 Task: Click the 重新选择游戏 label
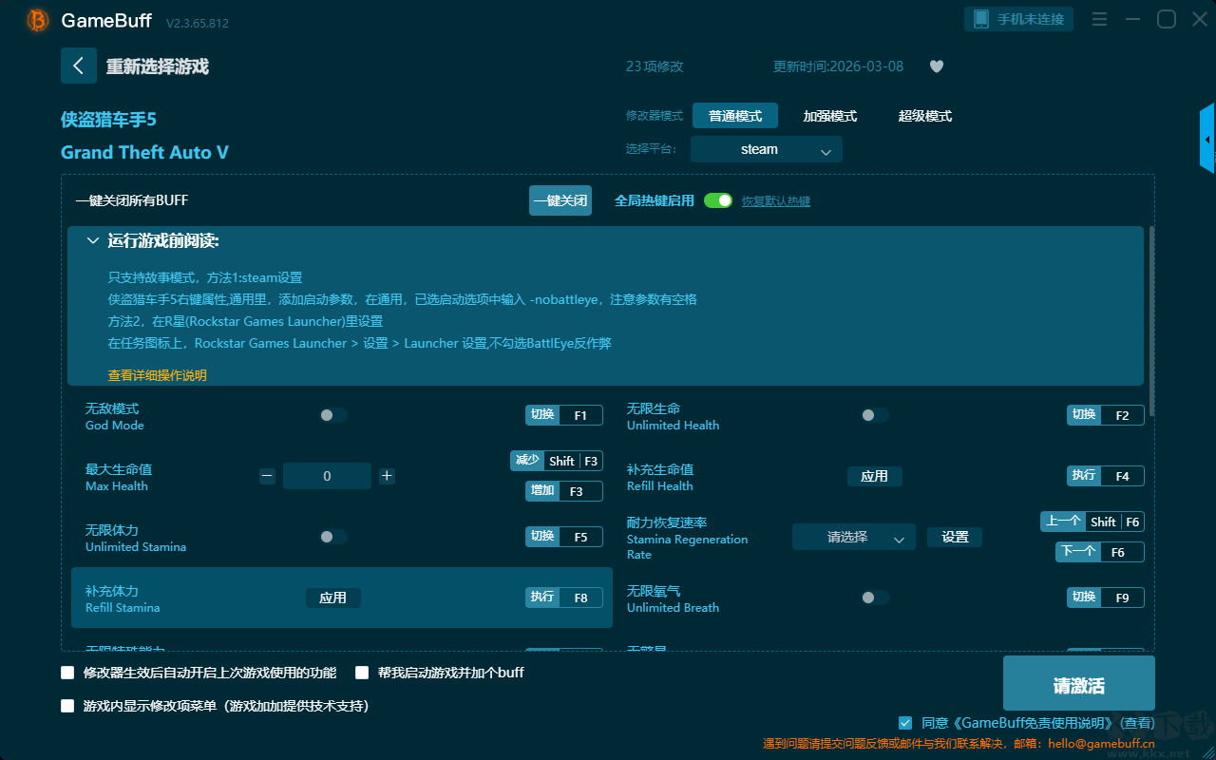coord(158,66)
